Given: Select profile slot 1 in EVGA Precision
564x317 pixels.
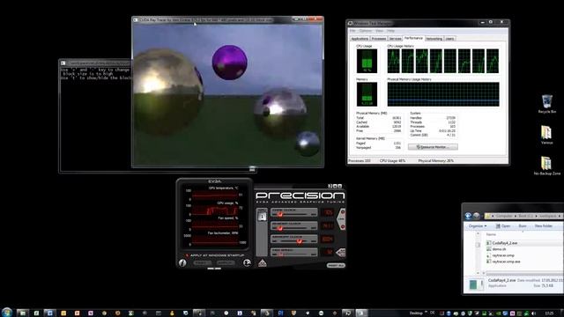Looking at the screenshot, I should pyautogui.click(x=262, y=216).
